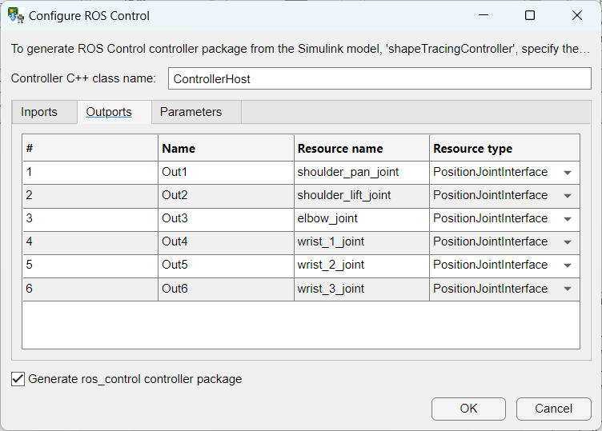Select the shoulder_pan_joint resource name cell
The image size is (602, 431).
360,172
